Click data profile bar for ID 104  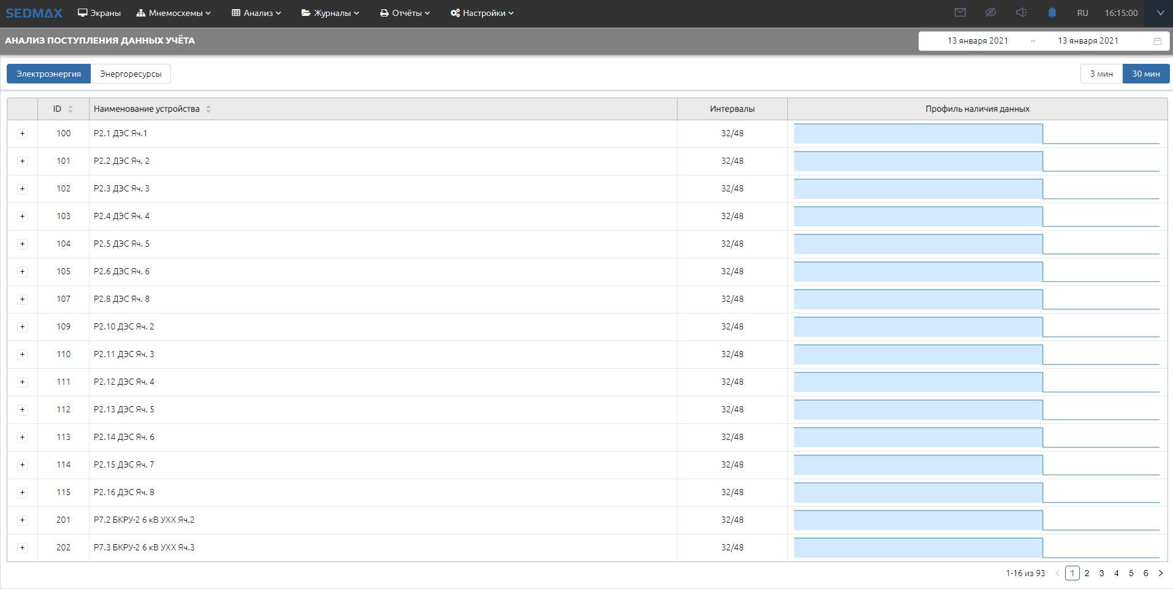[918, 244]
